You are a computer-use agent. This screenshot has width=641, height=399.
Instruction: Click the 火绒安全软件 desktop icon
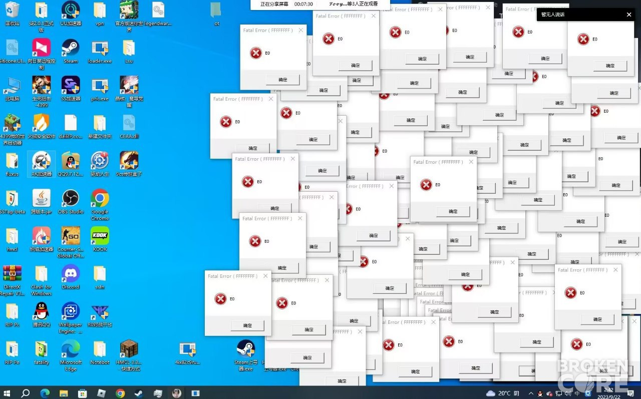pyautogui.click(x=41, y=127)
